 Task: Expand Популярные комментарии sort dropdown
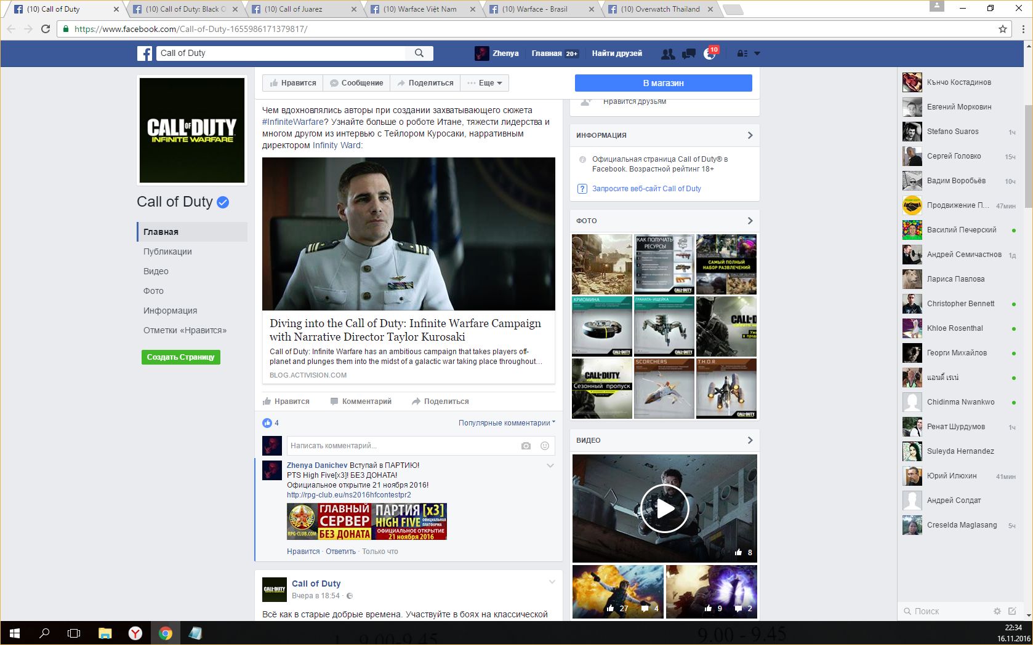pos(506,423)
